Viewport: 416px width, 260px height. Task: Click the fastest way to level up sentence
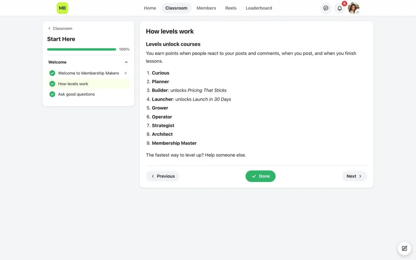pyautogui.click(x=196, y=155)
